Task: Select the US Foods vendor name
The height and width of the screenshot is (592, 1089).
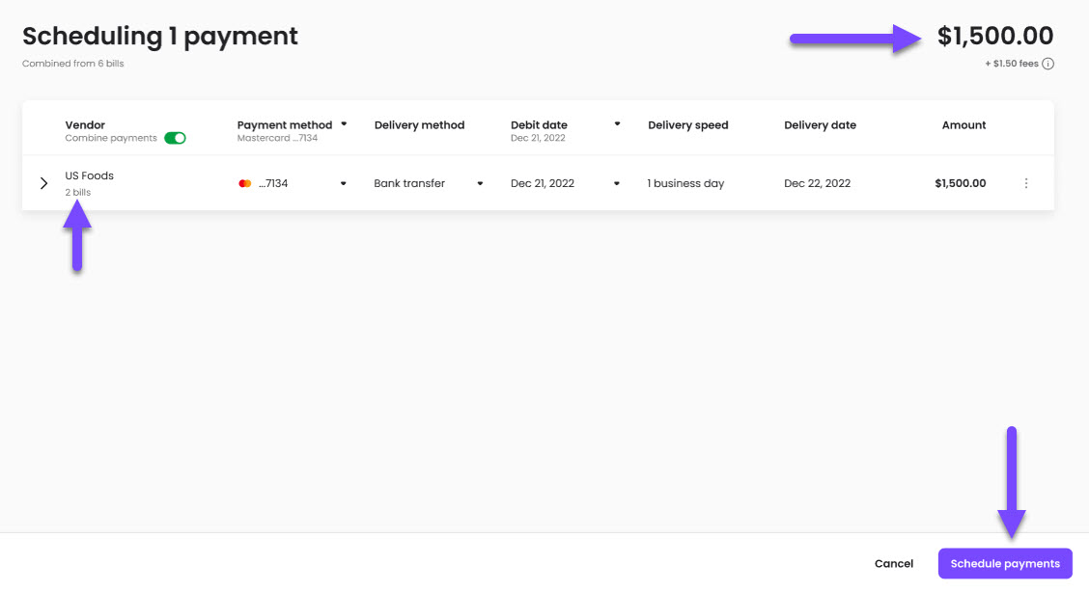Action: 89,175
